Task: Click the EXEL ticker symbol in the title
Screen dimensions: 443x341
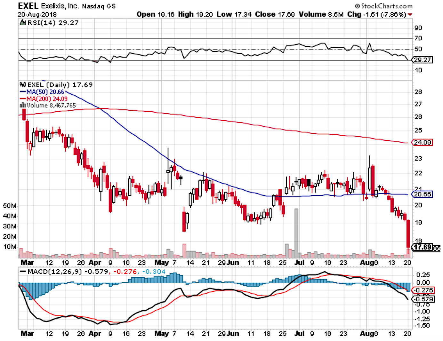Action: pos(28,5)
